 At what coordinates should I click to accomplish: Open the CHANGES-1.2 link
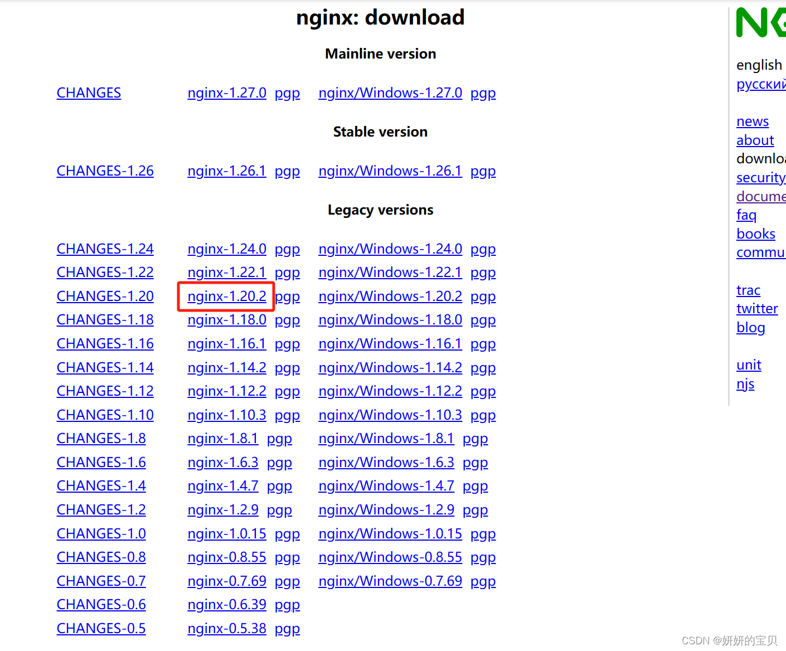(x=101, y=510)
